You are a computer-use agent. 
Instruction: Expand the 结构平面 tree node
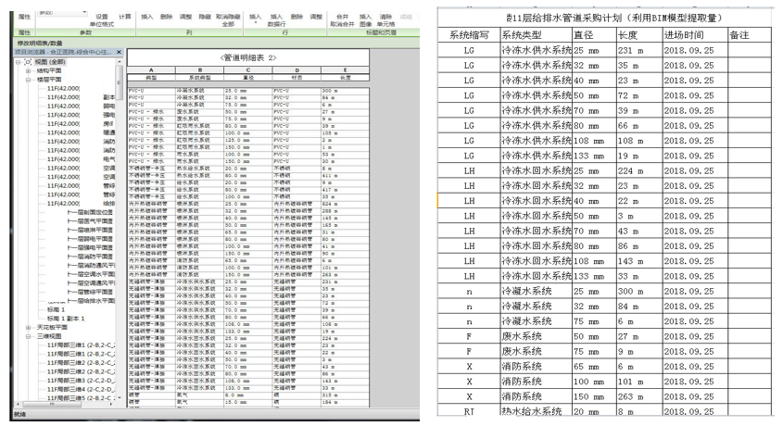[x=29, y=70]
